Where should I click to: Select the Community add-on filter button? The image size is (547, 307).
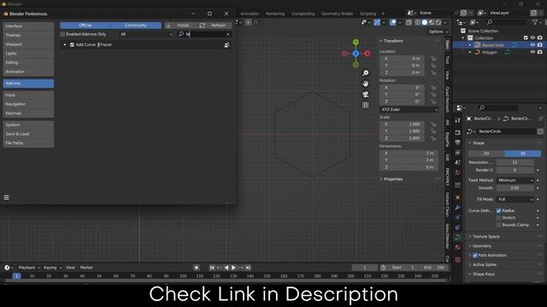136,26
